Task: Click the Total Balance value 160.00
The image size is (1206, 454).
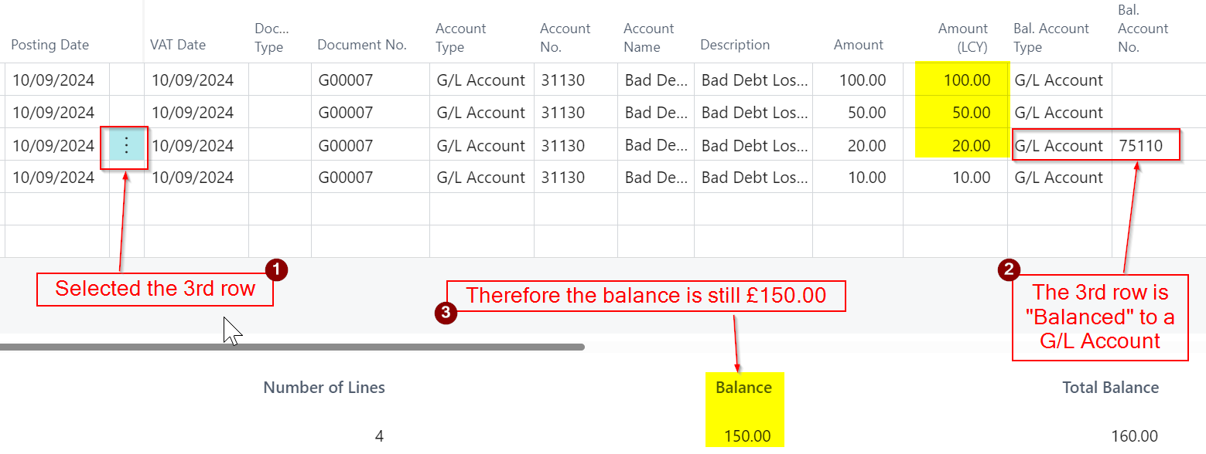Action: pos(1134,436)
